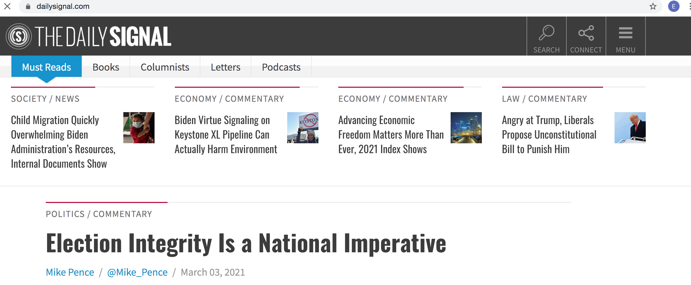Image resolution: width=691 pixels, height=285 pixels.
Task: Click Keystone protest sign thumbnail
Action: [x=303, y=128]
